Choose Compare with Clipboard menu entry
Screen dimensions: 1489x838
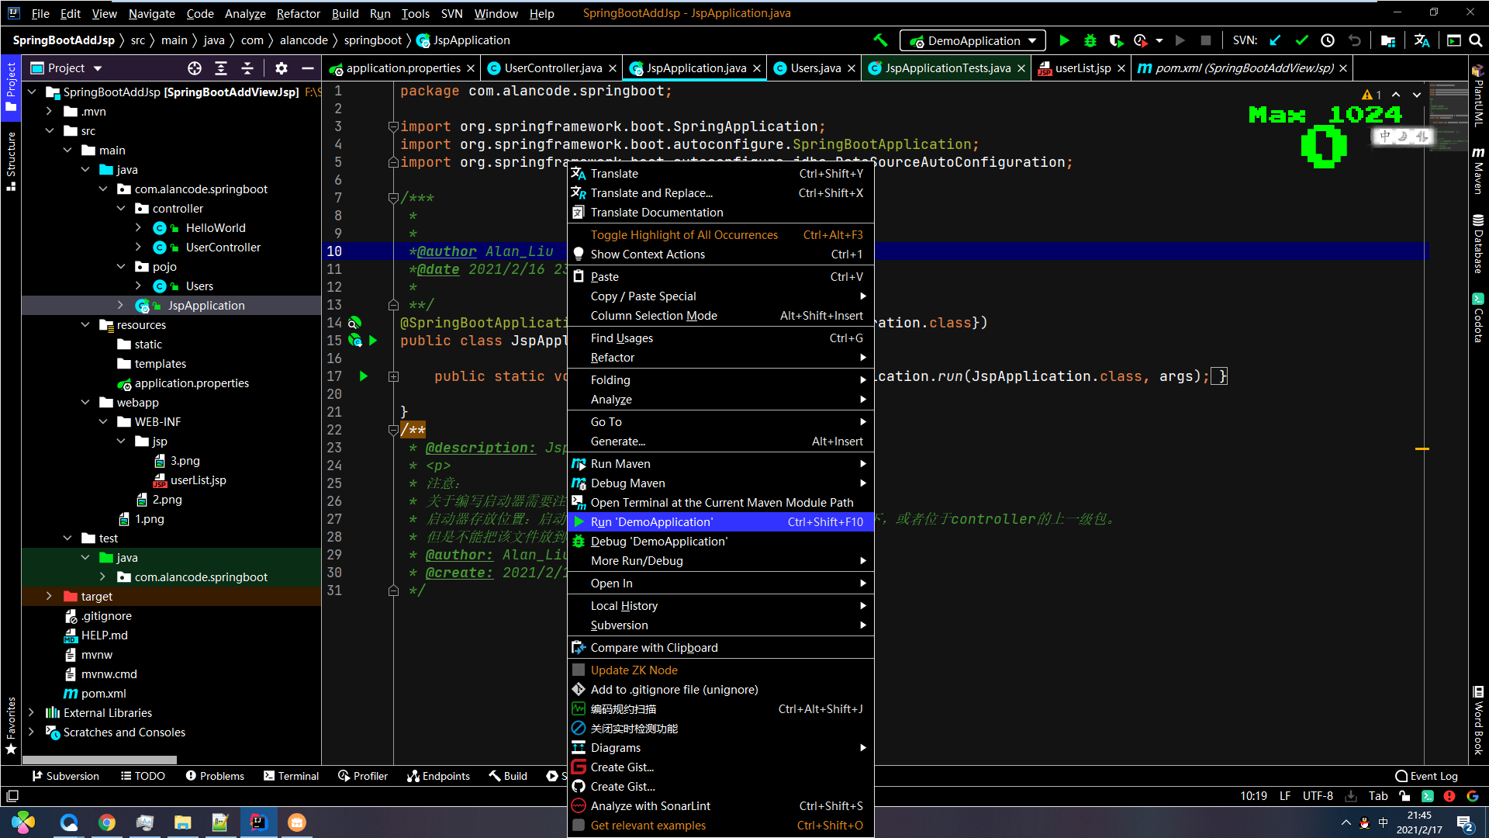[720, 648]
